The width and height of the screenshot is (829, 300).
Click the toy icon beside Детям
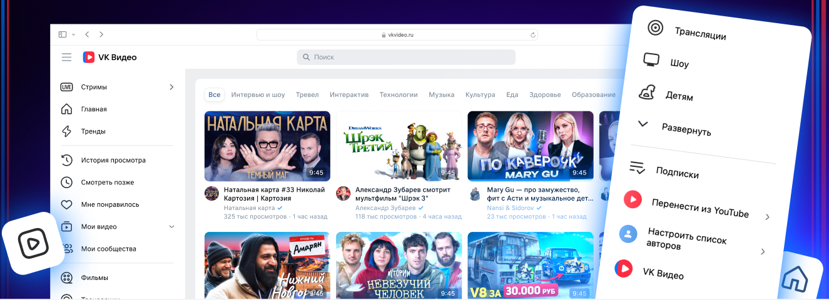(647, 92)
